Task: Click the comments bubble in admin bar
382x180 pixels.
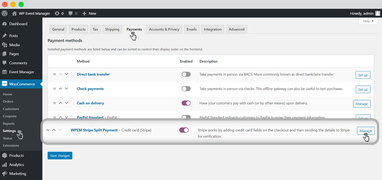Action: [71, 13]
